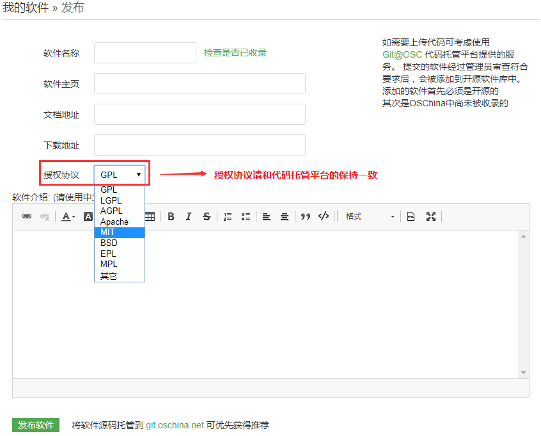The height and width of the screenshot is (436, 541).
Task: Focus the 软件名称 input field
Action: pyautogui.click(x=145, y=53)
